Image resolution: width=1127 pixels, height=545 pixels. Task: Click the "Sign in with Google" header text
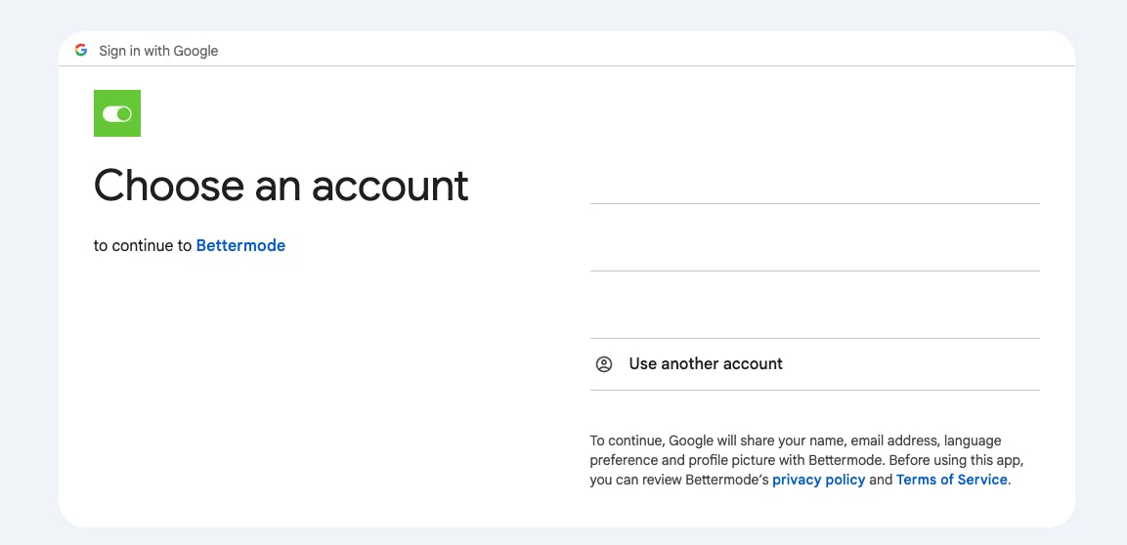point(158,51)
